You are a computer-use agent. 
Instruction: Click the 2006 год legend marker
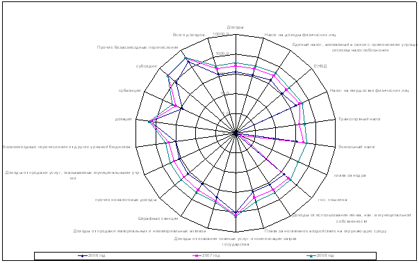point(83,256)
